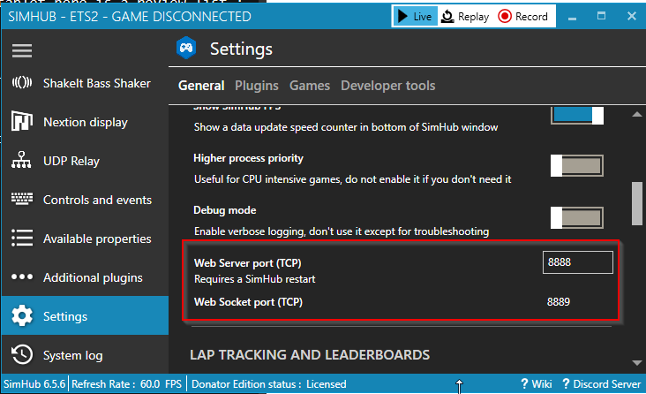This screenshot has width=646, height=394.
Task: Switch to Replay mode
Action: pyautogui.click(x=465, y=17)
